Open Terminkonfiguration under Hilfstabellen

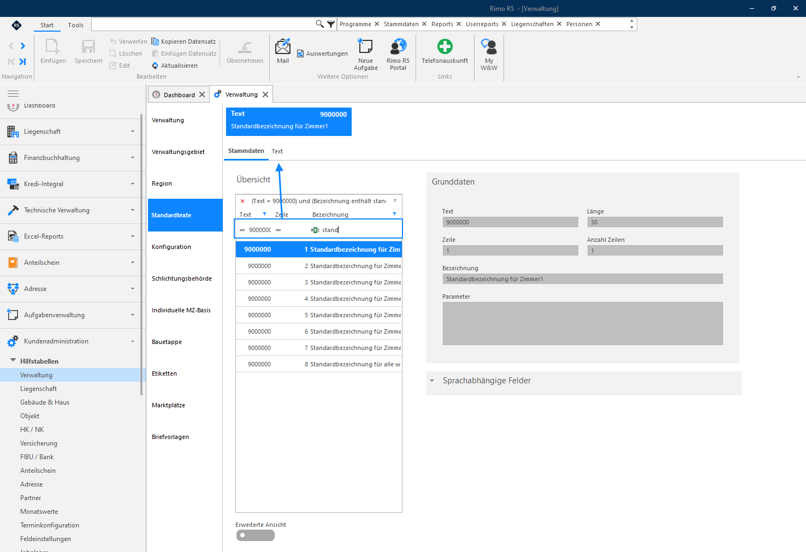point(50,525)
